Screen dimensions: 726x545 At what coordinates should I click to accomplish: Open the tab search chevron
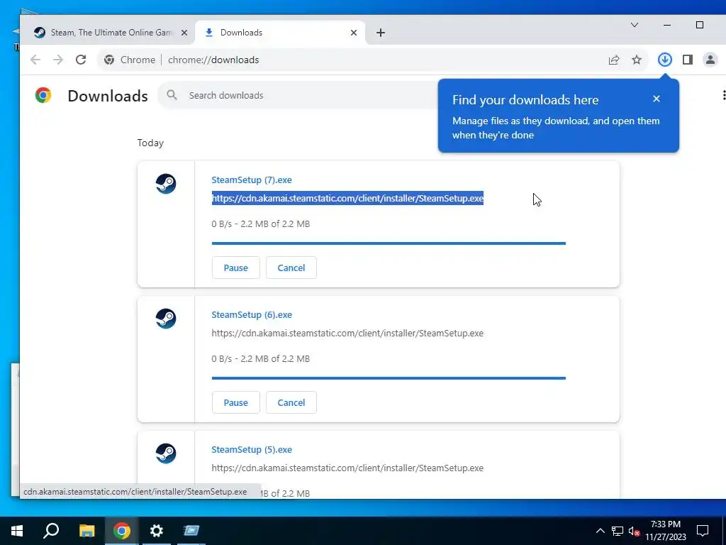pos(635,25)
